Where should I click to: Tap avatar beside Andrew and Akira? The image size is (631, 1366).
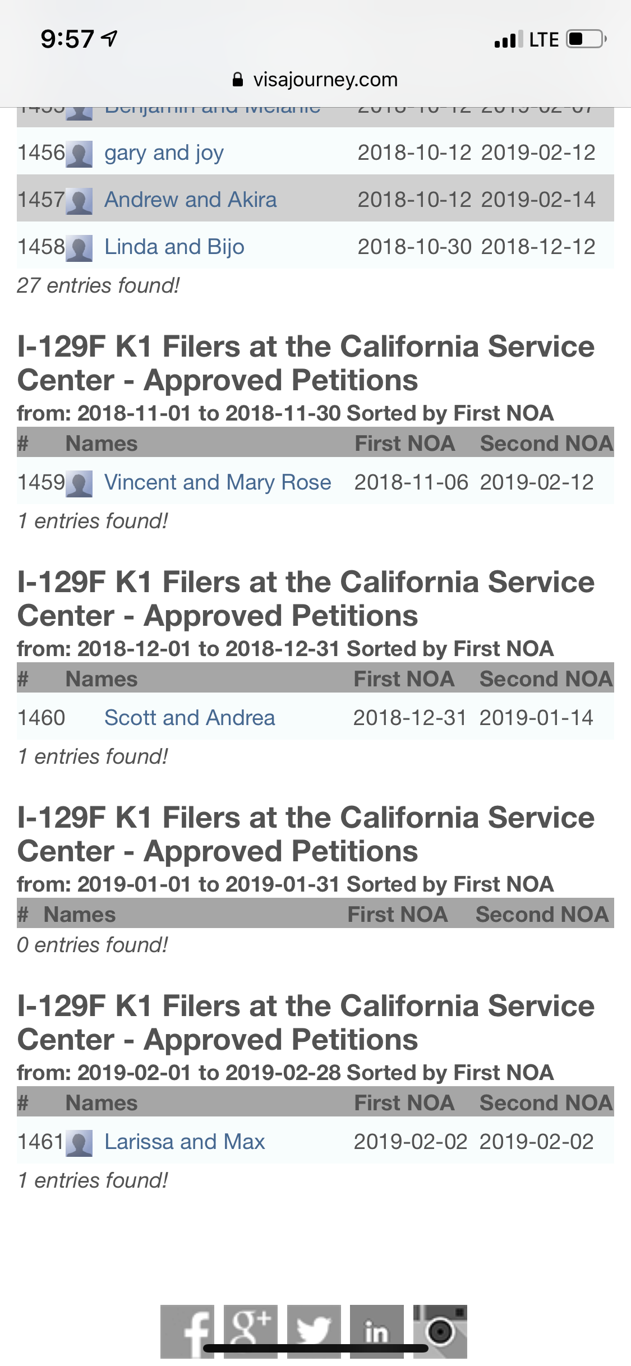click(x=79, y=201)
